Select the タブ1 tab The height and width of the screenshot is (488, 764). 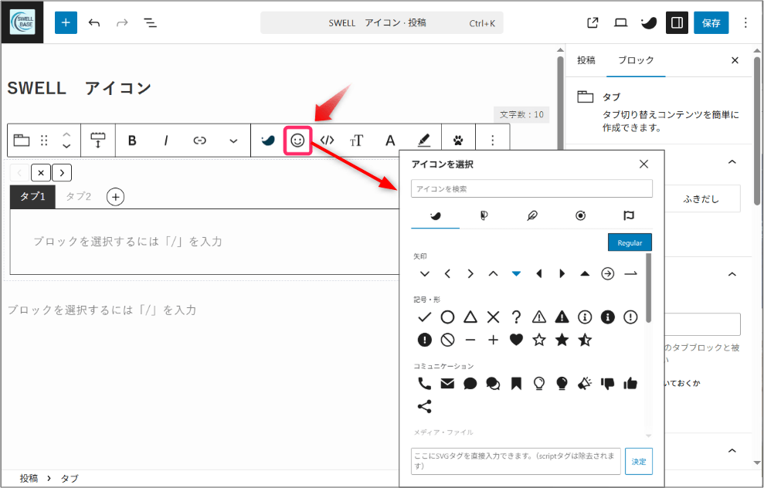32,196
